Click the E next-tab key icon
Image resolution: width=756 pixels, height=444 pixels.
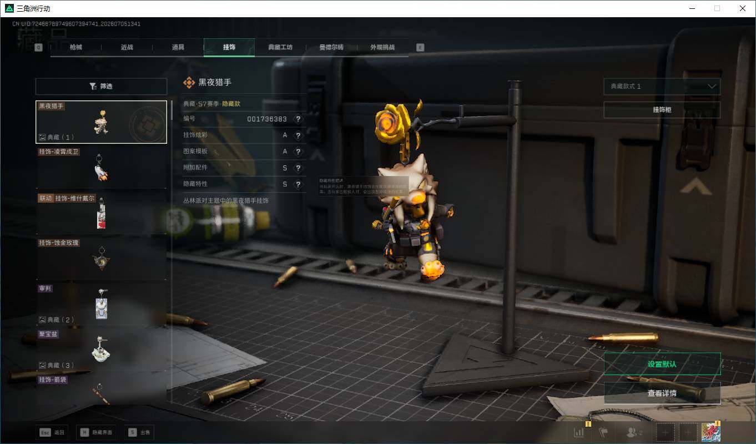(x=420, y=48)
